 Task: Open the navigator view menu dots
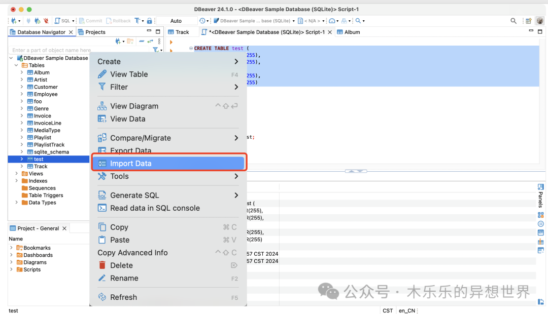tap(159, 42)
